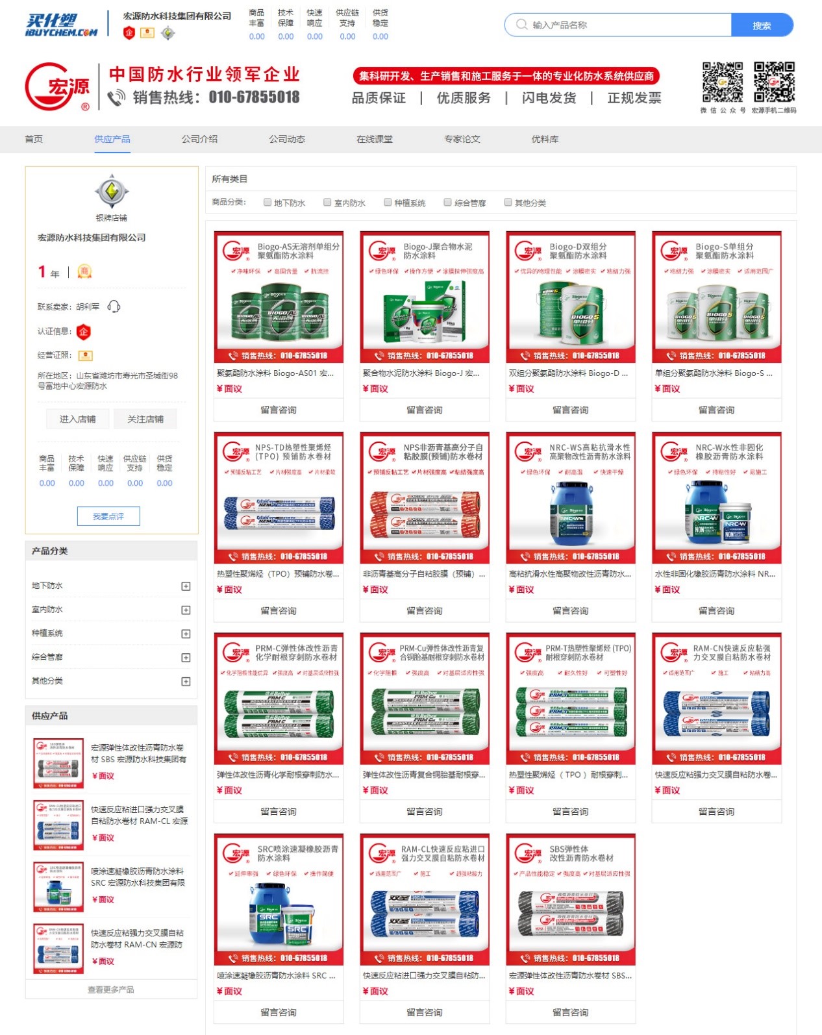Viewport: 822px width, 1035px height.
Task: Click sidebar link 快速反应粘进口强力交叉膜 RAM-CL
Action: (140, 816)
